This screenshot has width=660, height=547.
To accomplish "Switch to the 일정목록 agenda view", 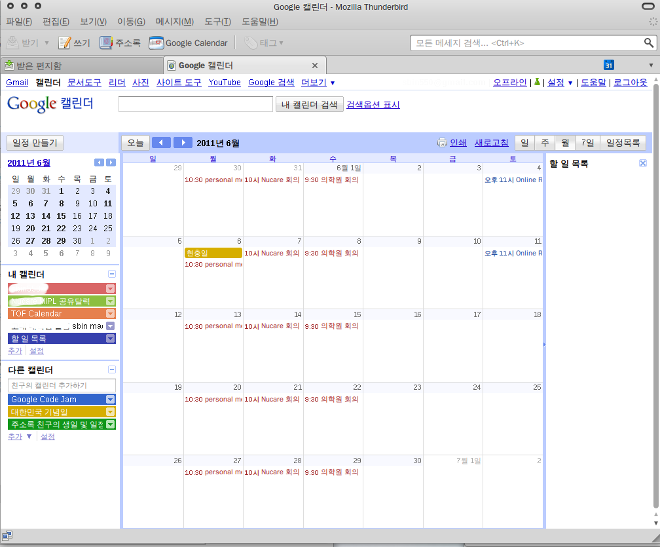I will [623, 143].
